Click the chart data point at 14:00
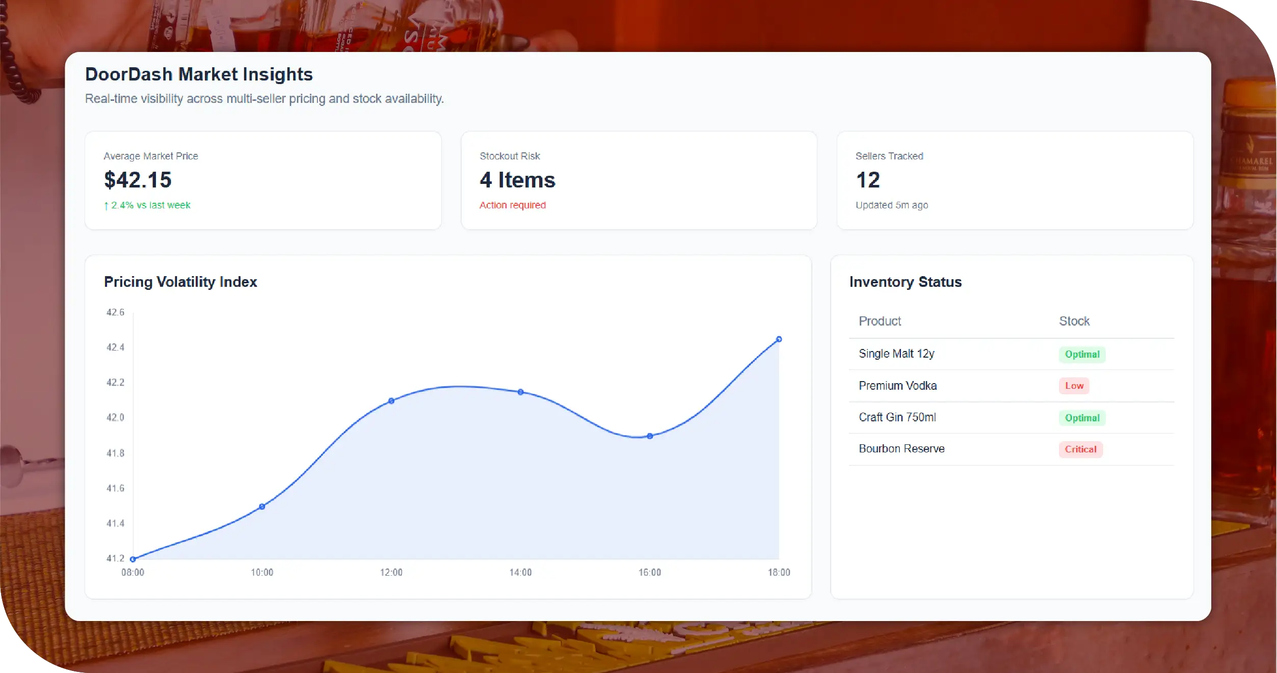 tap(520, 392)
